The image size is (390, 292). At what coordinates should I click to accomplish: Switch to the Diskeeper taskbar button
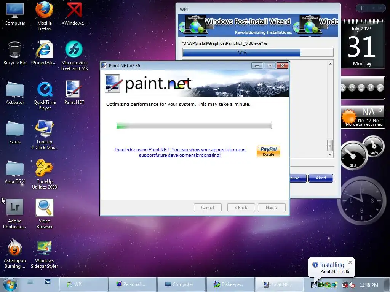point(230,284)
